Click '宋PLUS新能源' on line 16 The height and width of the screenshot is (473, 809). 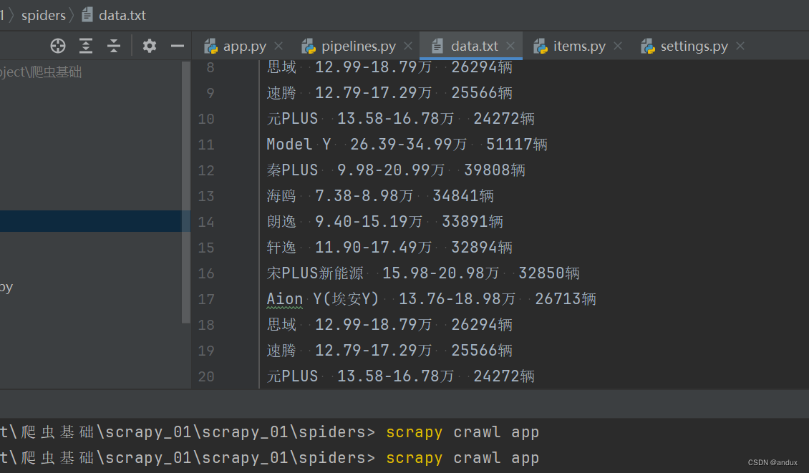(x=315, y=273)
